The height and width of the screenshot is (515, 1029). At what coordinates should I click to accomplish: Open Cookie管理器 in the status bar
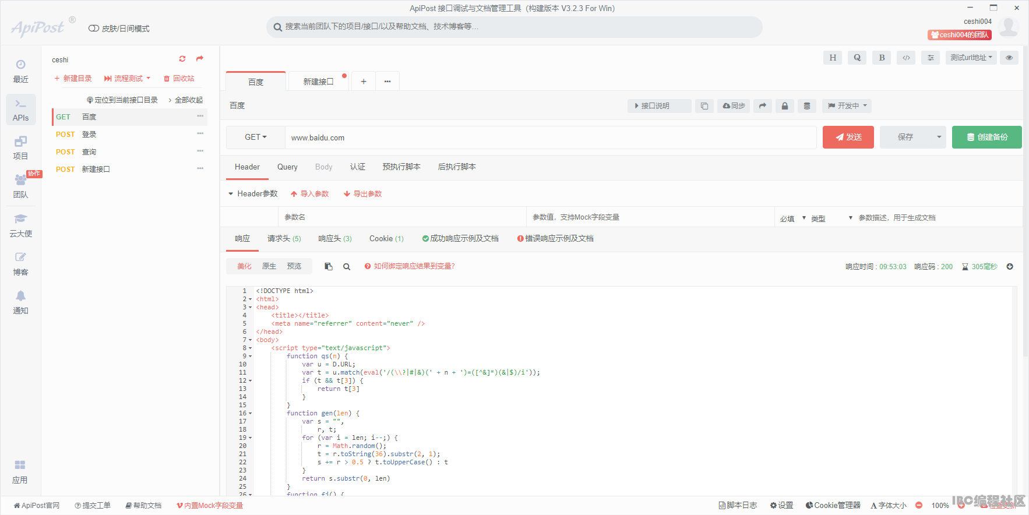833,506
